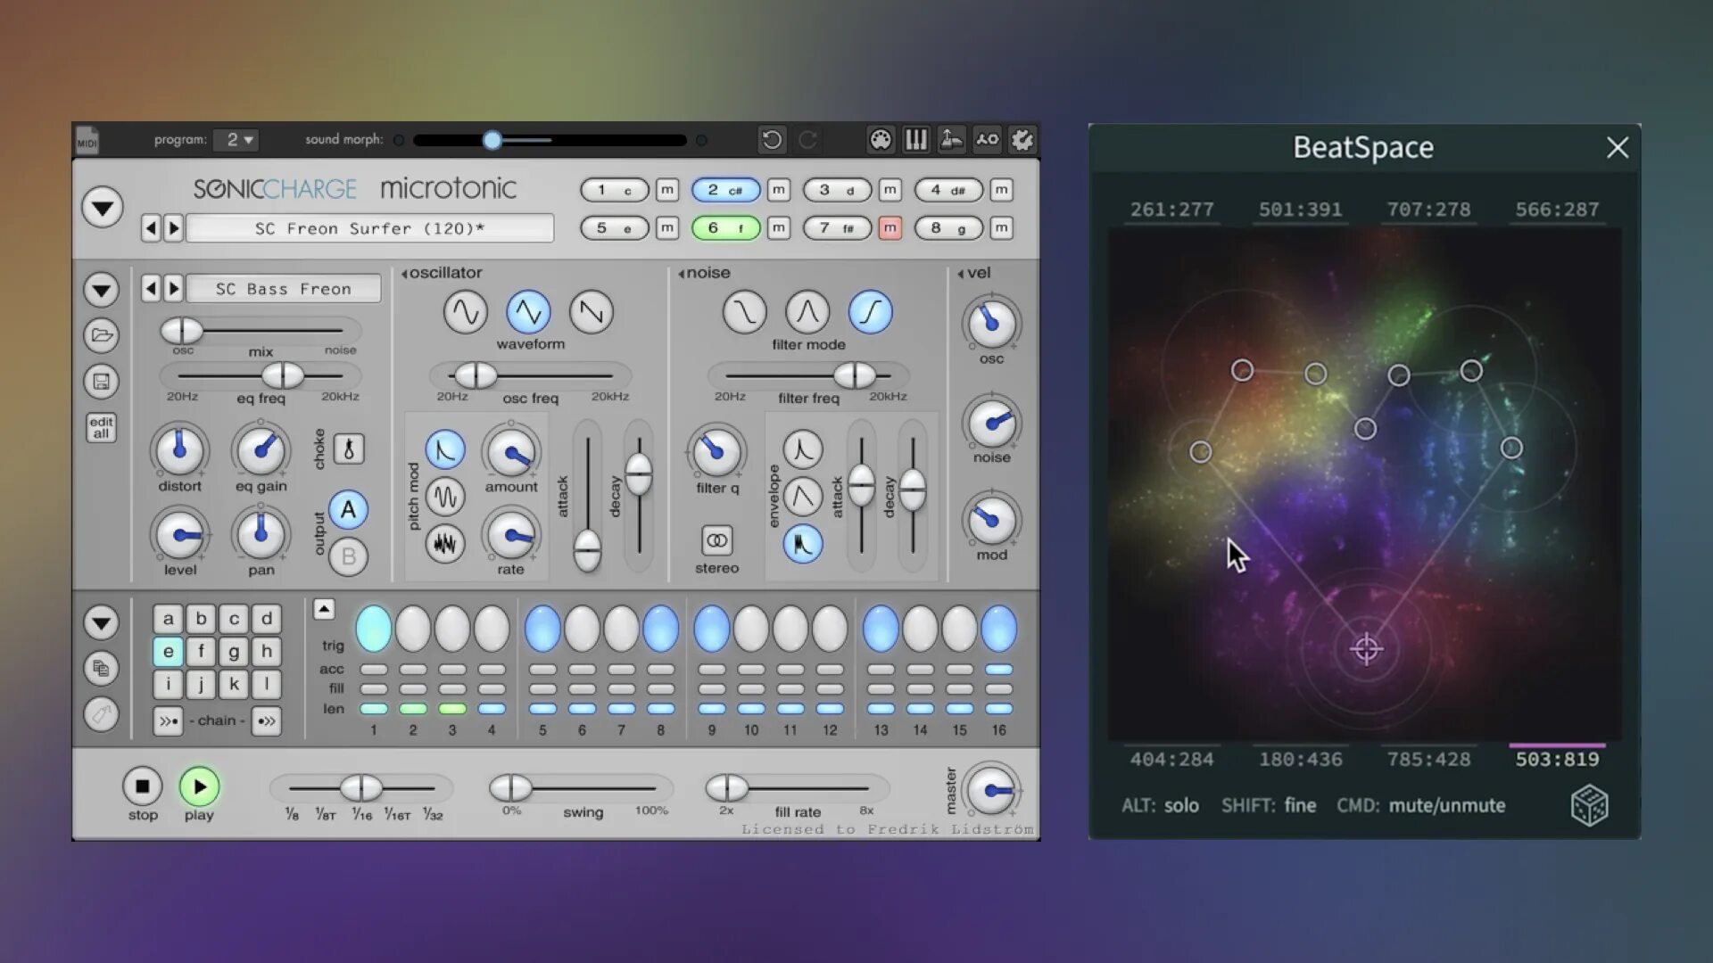Open the program number dropdown

pyautogui.click(x=236, y=140)
